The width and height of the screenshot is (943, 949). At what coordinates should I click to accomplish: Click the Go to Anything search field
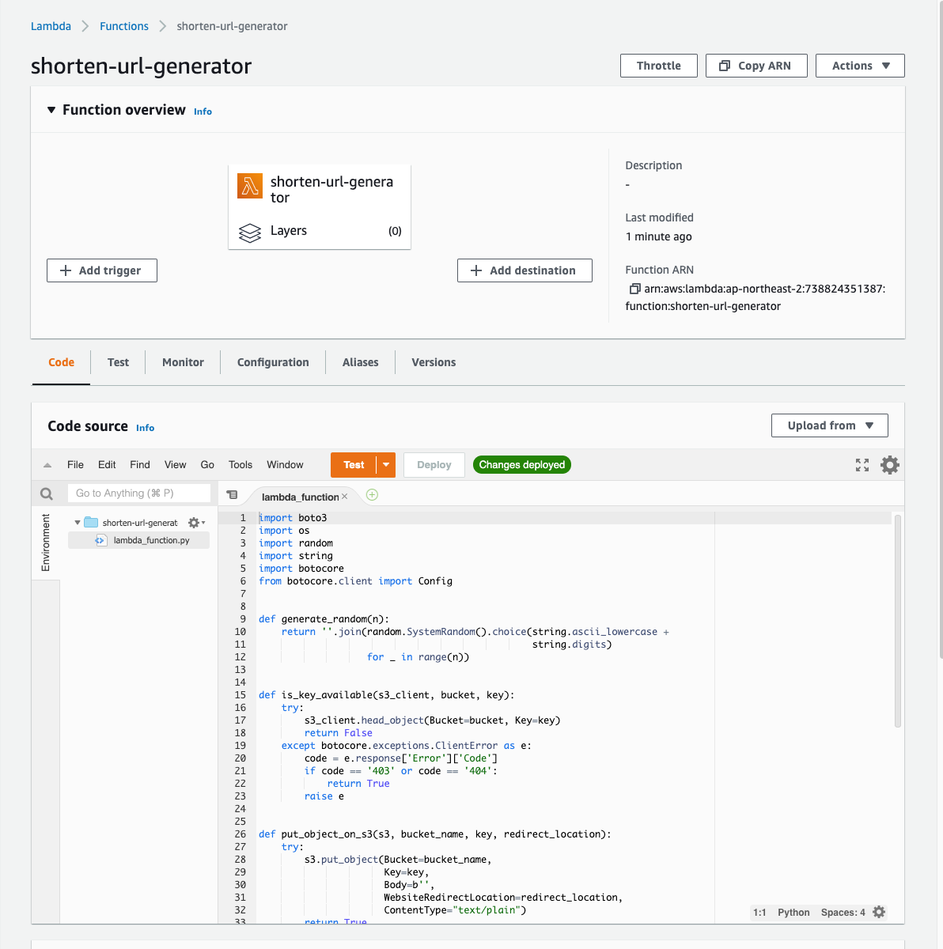coord(139,493)
